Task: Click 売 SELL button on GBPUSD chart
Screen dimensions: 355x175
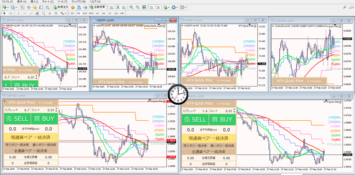Action: pyautogui.click(x=17, y=119)
